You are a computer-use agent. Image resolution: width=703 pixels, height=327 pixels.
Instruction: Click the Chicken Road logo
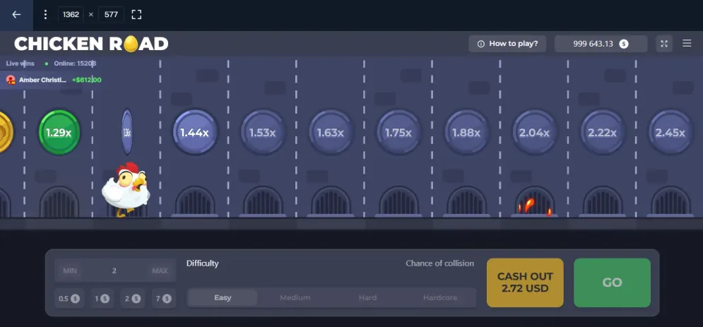click(91, 44)
